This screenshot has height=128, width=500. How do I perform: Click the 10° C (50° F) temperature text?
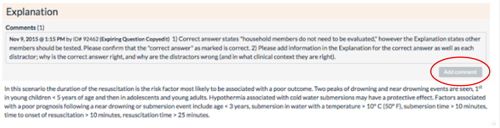click(x=384, y=106)
